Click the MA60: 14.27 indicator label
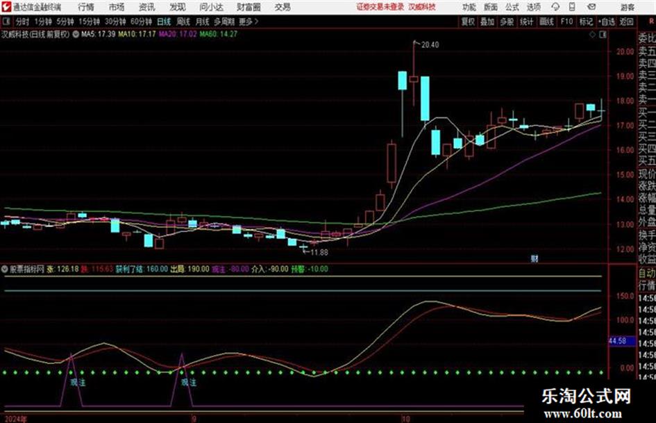656x423 pixels. tap(219, 34)
